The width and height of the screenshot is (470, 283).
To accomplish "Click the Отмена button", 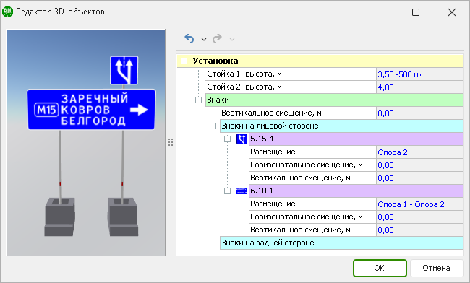I will [x=436, y=268].
